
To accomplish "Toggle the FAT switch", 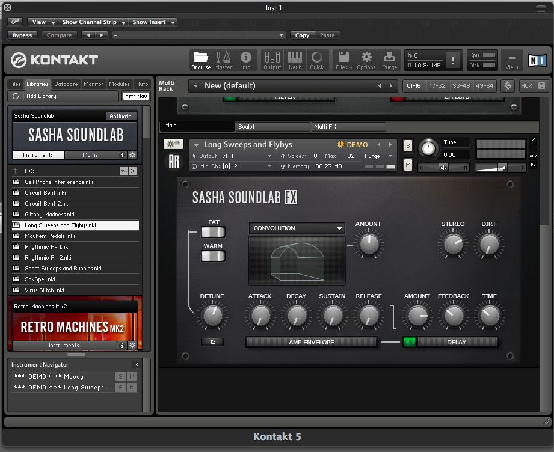I will pos(213,233).
